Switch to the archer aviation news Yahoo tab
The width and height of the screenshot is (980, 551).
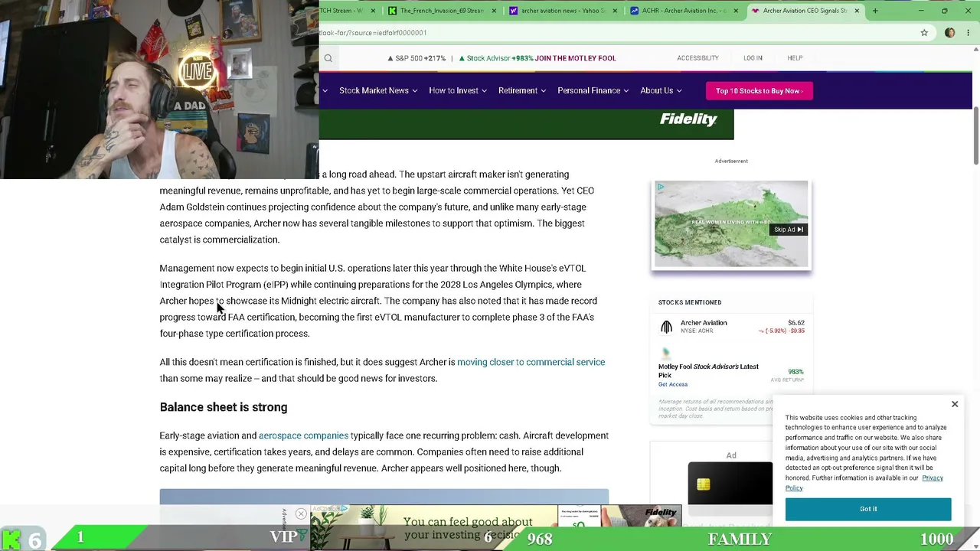563,11
